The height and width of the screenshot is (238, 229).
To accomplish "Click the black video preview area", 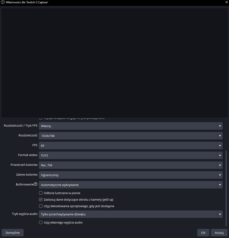I will (114, 62).
